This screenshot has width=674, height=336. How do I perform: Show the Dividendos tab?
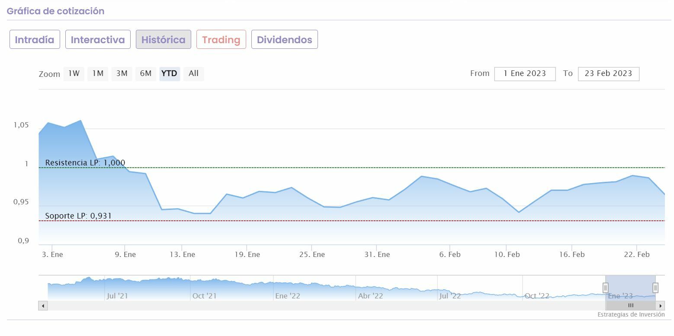[x=284, y=40]
